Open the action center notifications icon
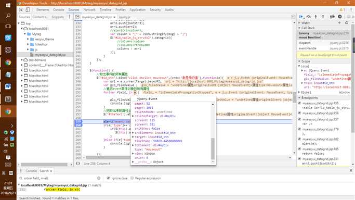 click(x=8, y=158)
